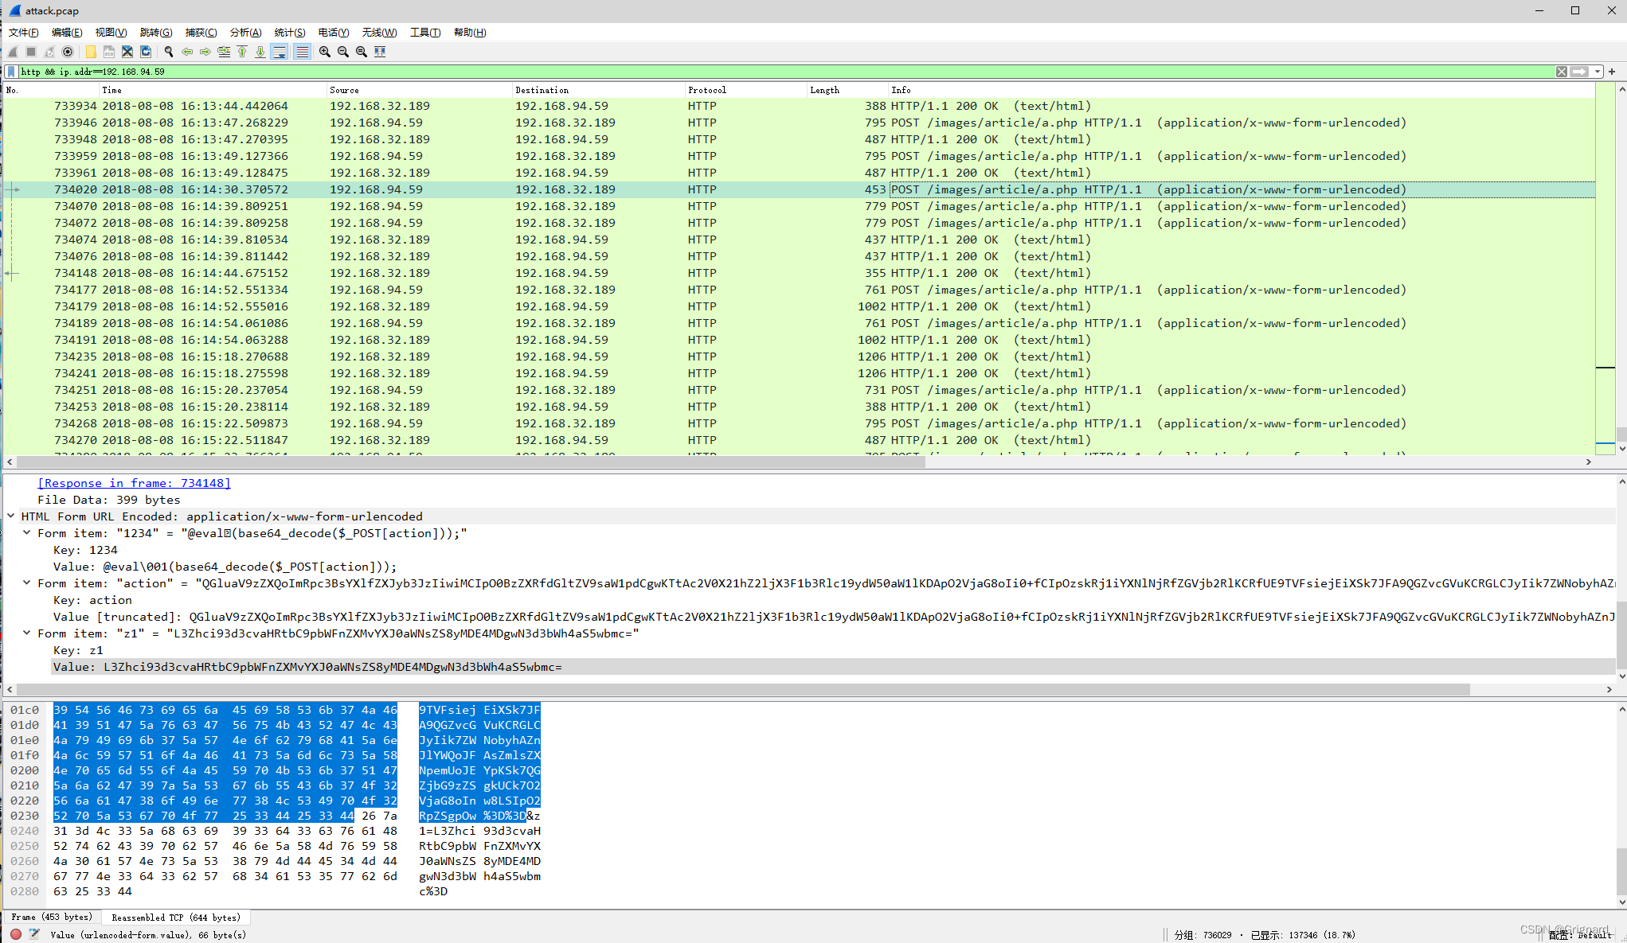The image size is (1627, 943).
Task: Jump to last packet icon
Action: 260,52
